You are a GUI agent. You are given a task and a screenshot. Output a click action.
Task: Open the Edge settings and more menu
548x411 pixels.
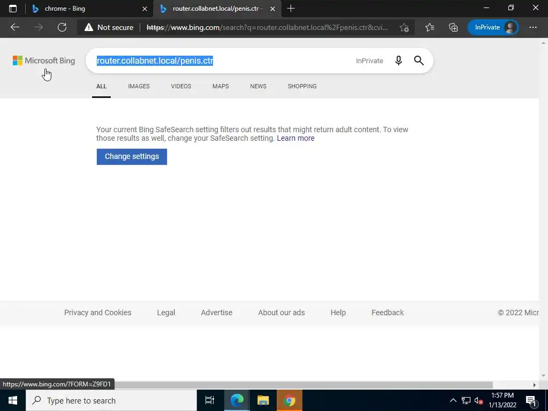pos(532,27)
